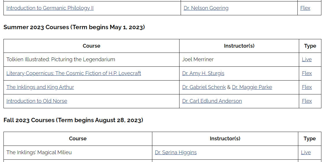View Dr. Gabriel Schenk's instructor page
324x162 pixels.
tap(204, 87)
